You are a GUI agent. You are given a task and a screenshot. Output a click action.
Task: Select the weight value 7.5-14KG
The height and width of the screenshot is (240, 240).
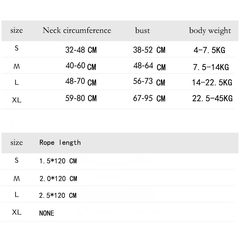pos(211,67)
